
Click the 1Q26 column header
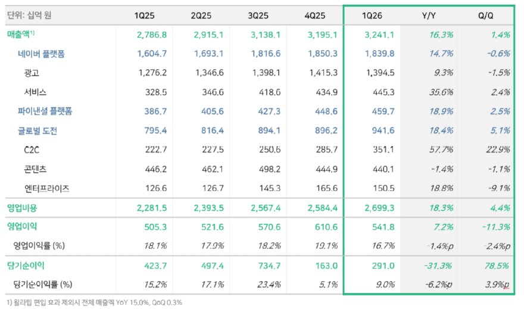[372, 15]
